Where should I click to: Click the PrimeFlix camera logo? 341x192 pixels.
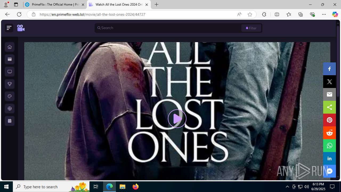tap(21, 28)
